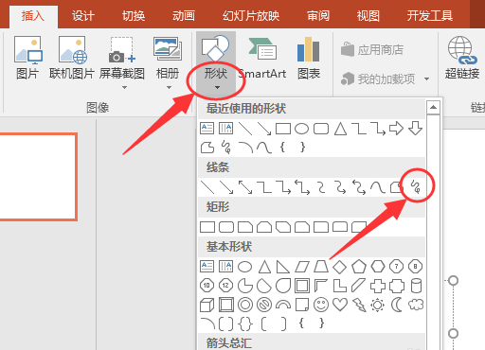Choose snip single corner rectangle

[245, 227]
